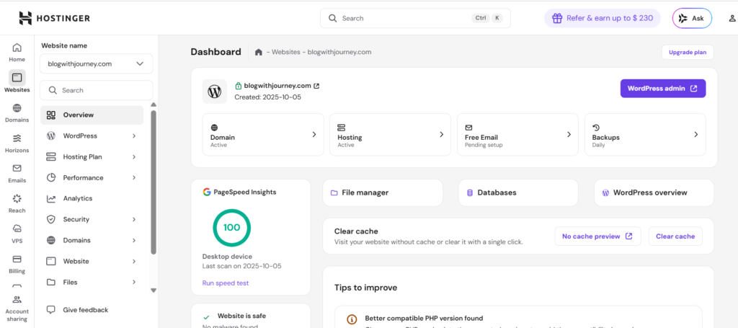Click the breadcrumb home icon

tap(259, 52)
